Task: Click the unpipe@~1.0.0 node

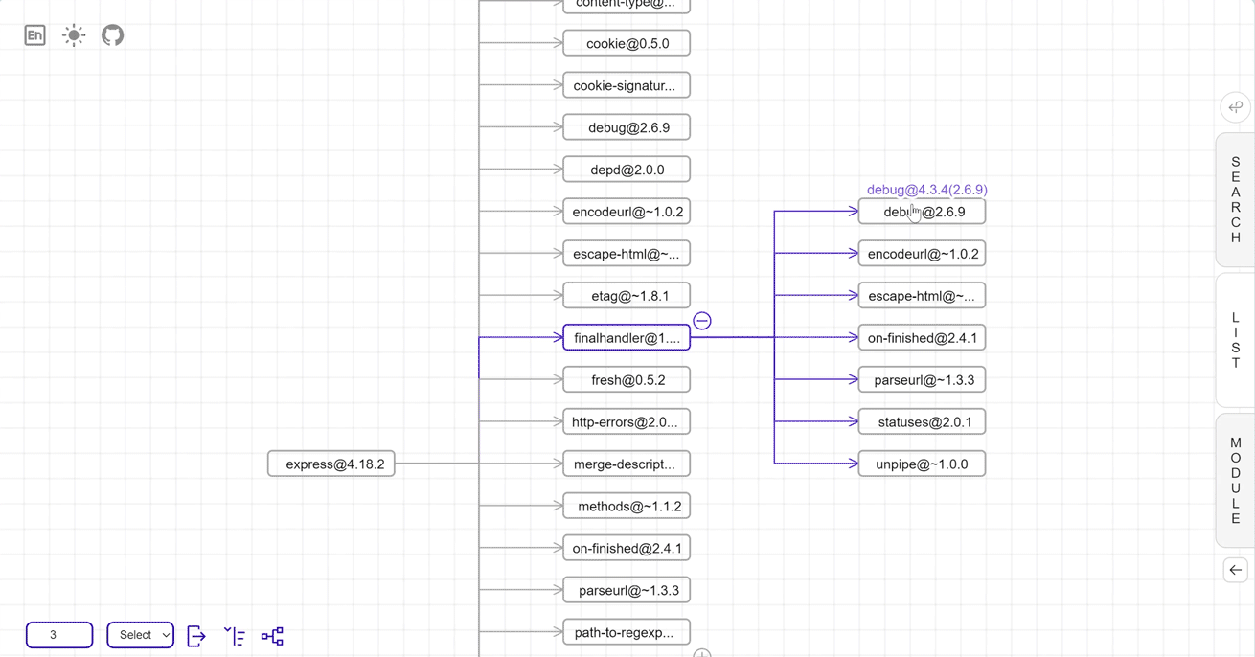Action: (922, 464)
